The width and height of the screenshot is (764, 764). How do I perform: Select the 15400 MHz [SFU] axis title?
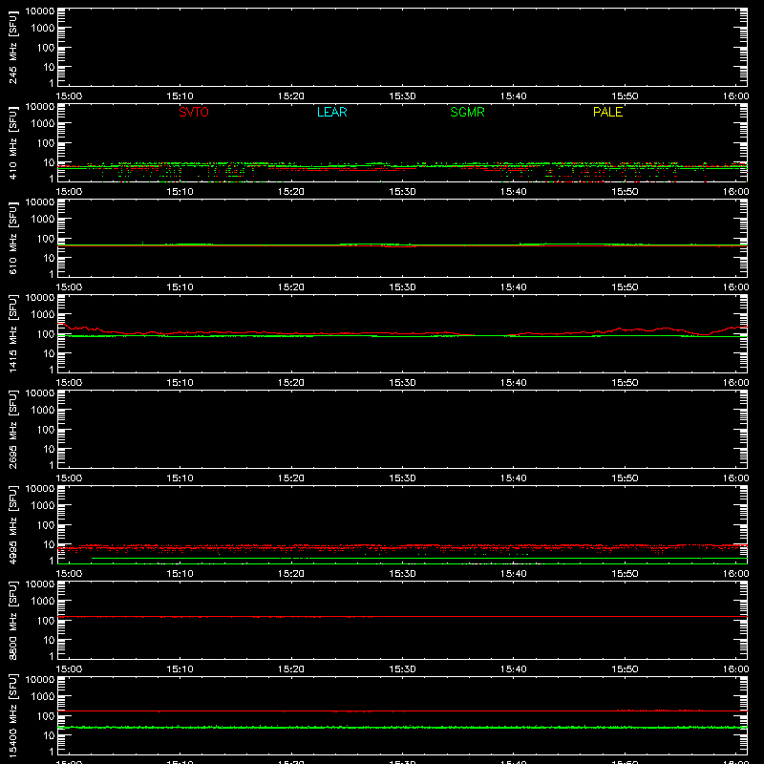pyautogui.click(x=13, y=715)
